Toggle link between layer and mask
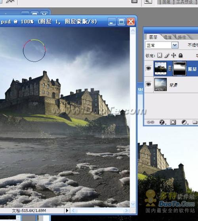The image size is (198, 221). (170, 68)
